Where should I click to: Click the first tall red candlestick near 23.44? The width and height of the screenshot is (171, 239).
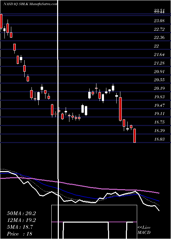pyautogui.click(x=1, y=21)
